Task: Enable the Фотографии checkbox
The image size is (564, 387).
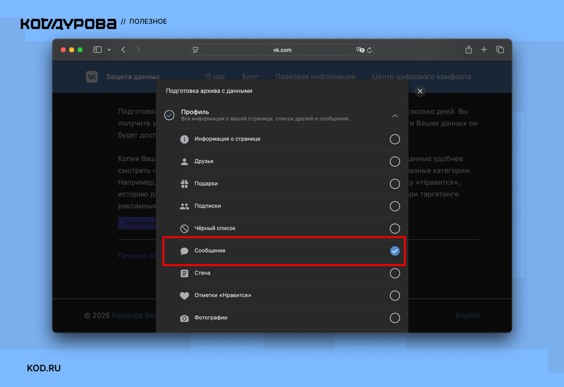Action: point(395,318)
